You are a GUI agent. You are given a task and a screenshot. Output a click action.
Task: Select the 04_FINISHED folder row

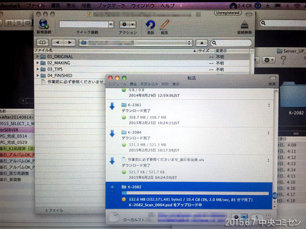70,76
